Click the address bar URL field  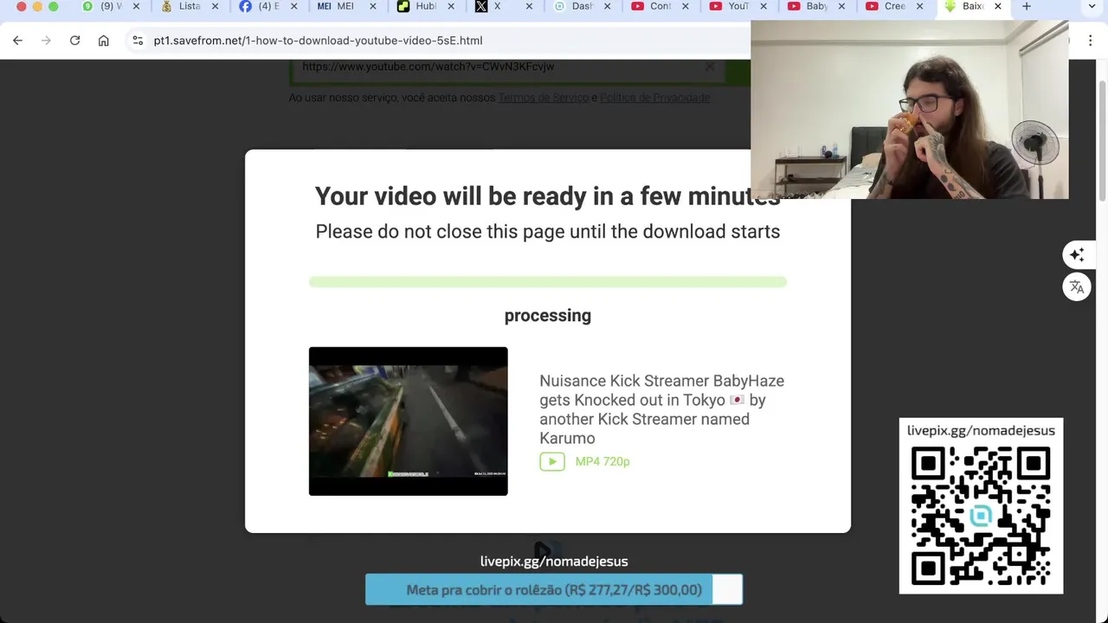coord(433,41)
